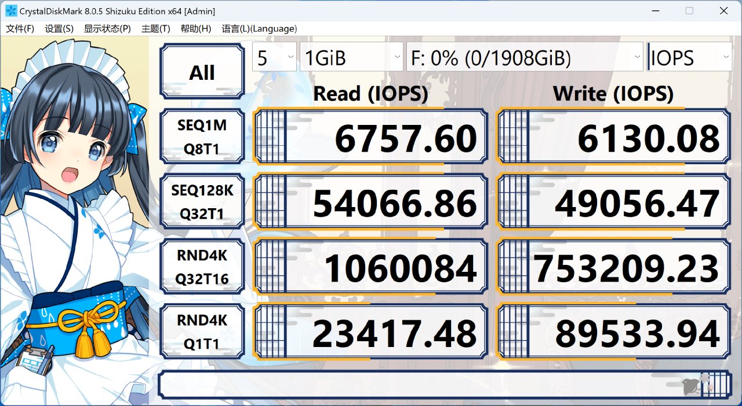Click the RND4K Q1T1 write value 89533.94

point(614,331)
